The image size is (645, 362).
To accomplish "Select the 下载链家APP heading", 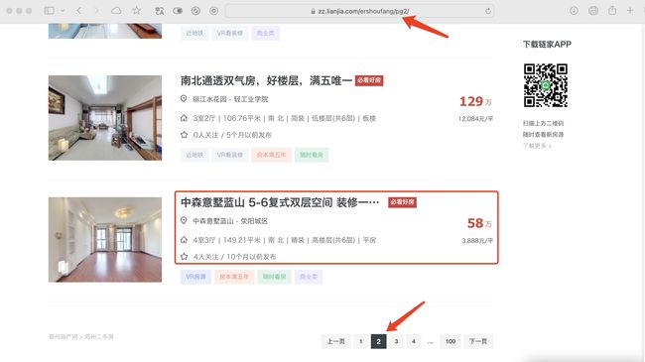I will tap(547, 45).
